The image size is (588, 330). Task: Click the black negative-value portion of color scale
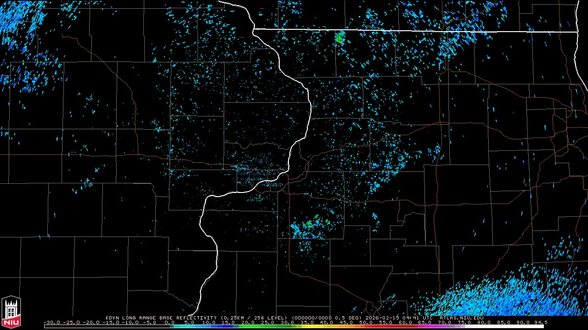point(106,326)
